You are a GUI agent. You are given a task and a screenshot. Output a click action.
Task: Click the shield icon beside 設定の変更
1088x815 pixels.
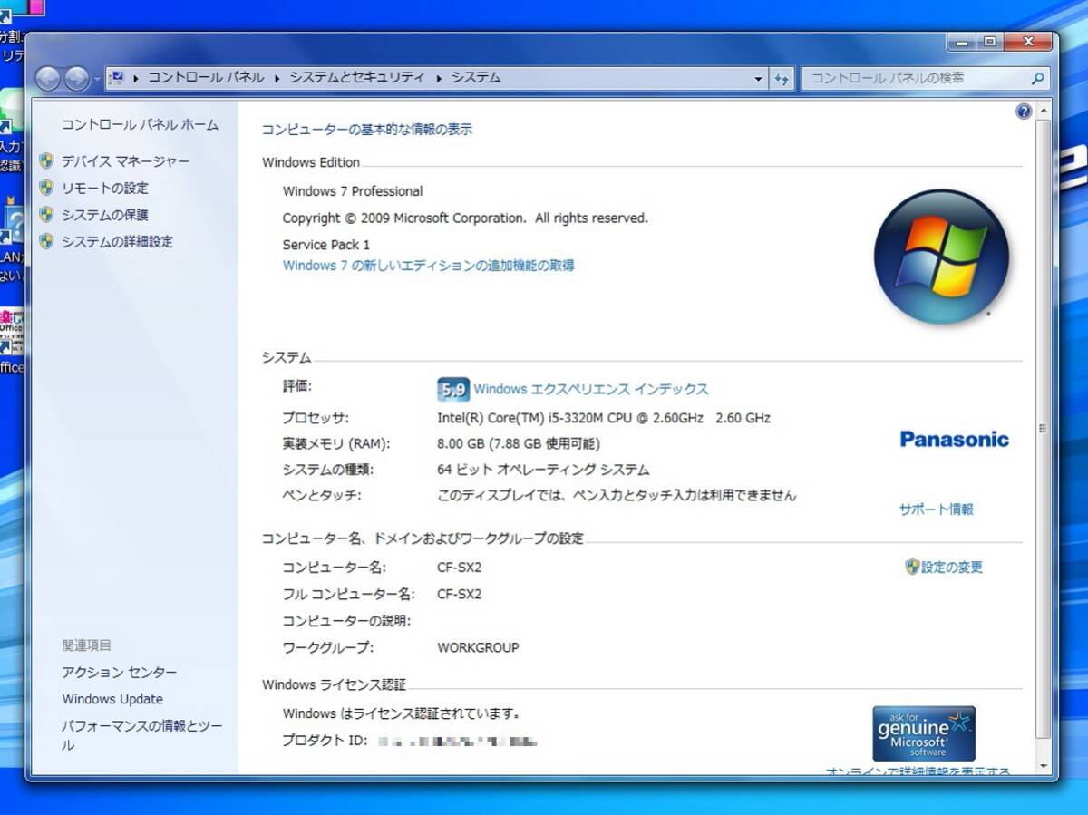point(912,567)
